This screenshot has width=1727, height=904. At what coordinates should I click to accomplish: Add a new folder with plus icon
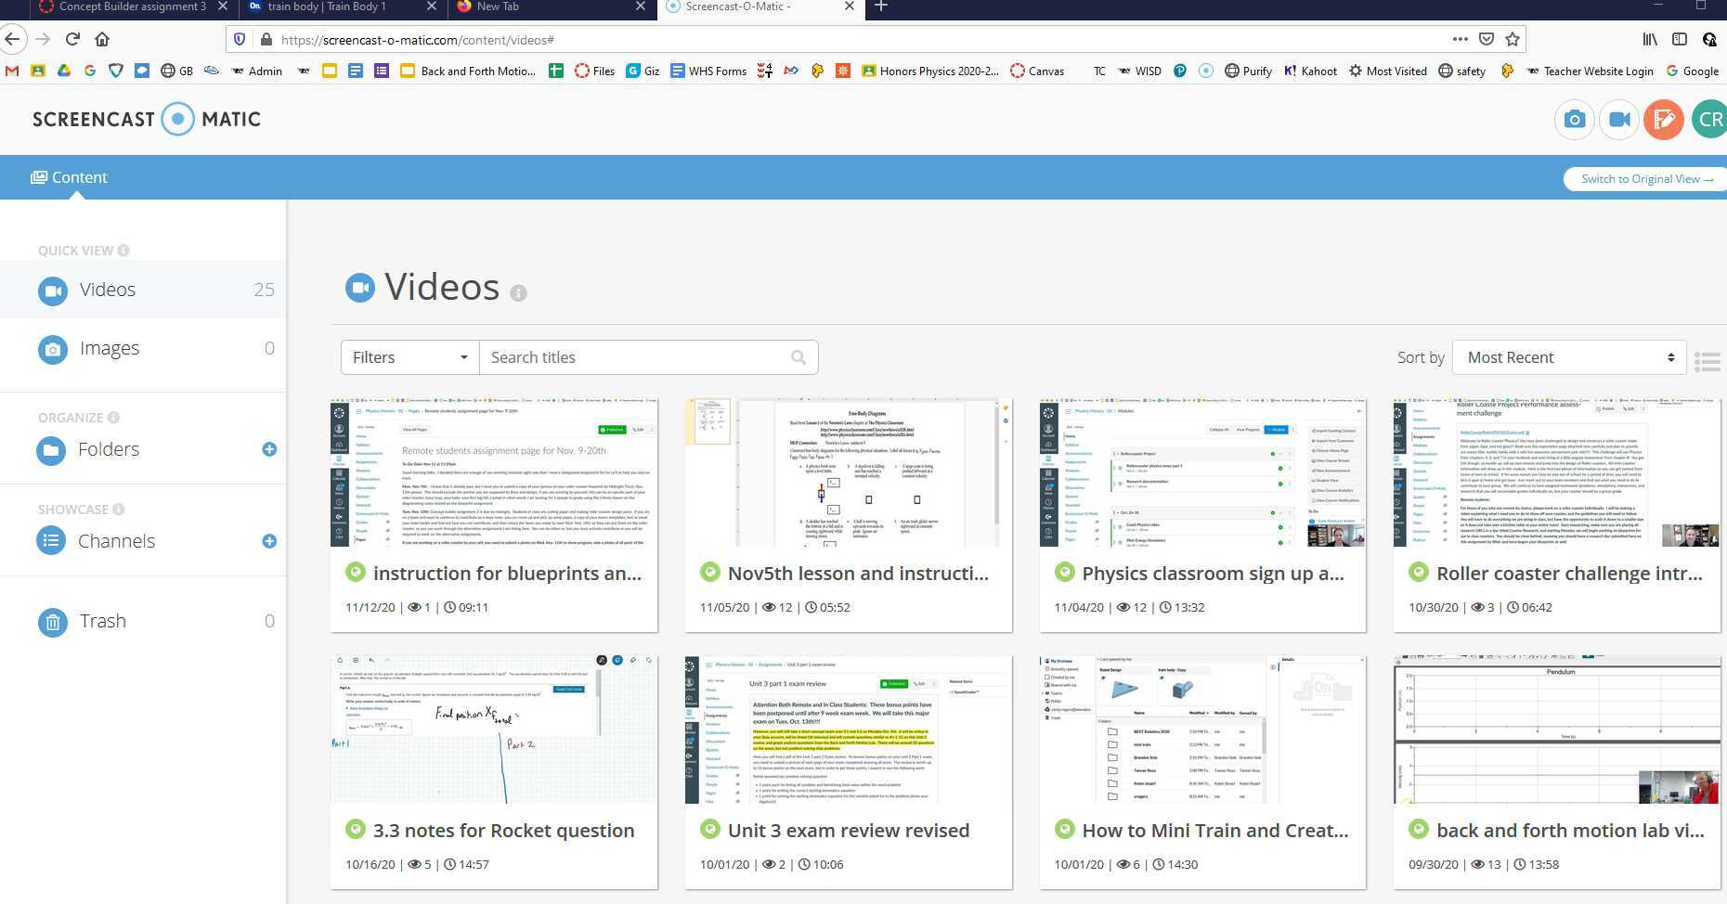pyautogui.click(x=269, y=449)
